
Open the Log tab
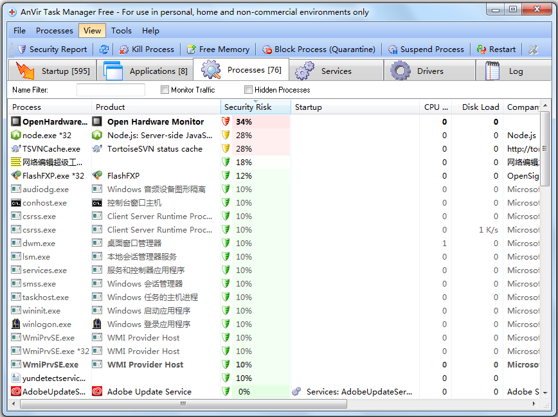click(514, 71)
